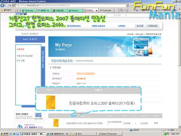Click the scrollbar down arrow
Screen dimensions: 181x136
tap(179, 127)
